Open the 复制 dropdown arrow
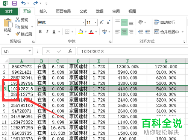The height and width of the screenshot is (140, 188). 32,27
